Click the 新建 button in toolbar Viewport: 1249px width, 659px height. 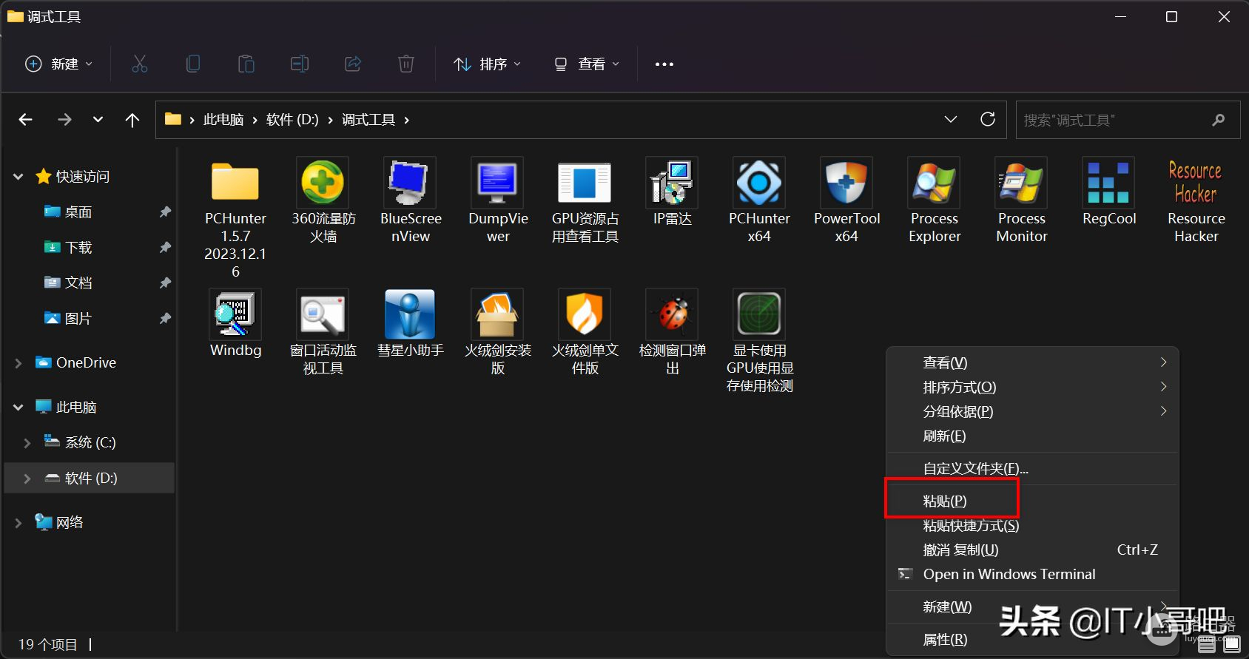pyautogui.click(x=59, y=64)
